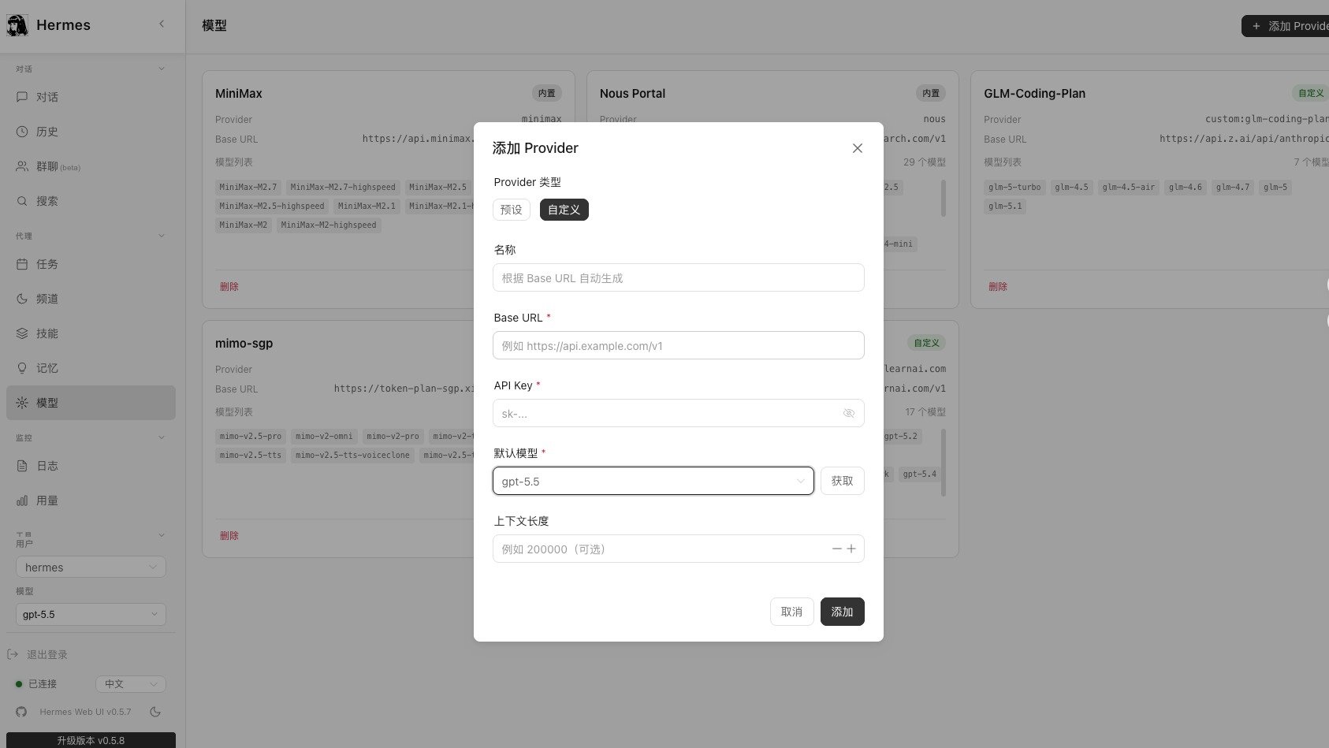Click 删除 on MiniMax card
Screen dimensions: 1329x748
click(x=229, y=287)
